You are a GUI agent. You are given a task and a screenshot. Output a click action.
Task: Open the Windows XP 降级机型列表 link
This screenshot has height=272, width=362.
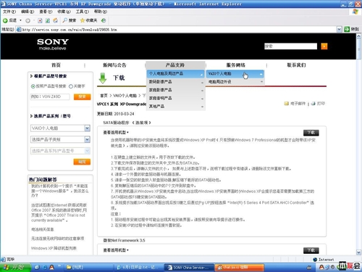(x=54, y=248)
